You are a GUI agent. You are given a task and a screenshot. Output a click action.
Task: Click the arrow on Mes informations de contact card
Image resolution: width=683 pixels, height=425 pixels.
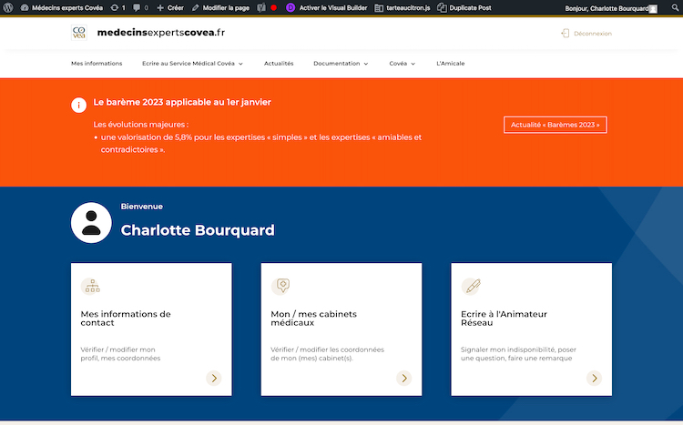(214, 378)
